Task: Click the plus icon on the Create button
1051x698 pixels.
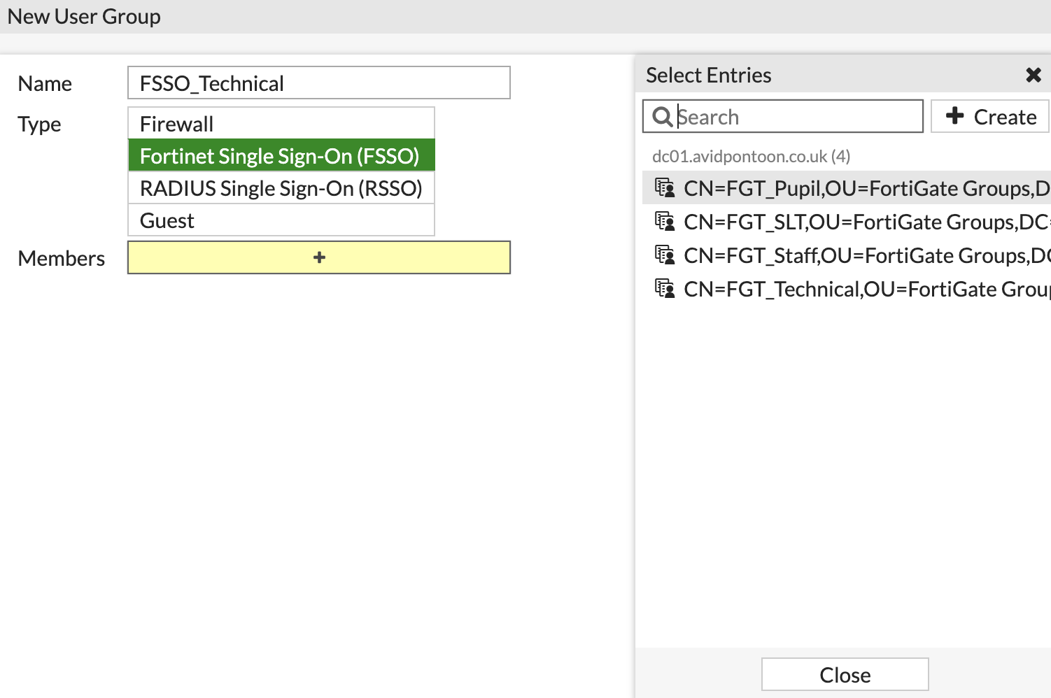Action: coord(956,116)
